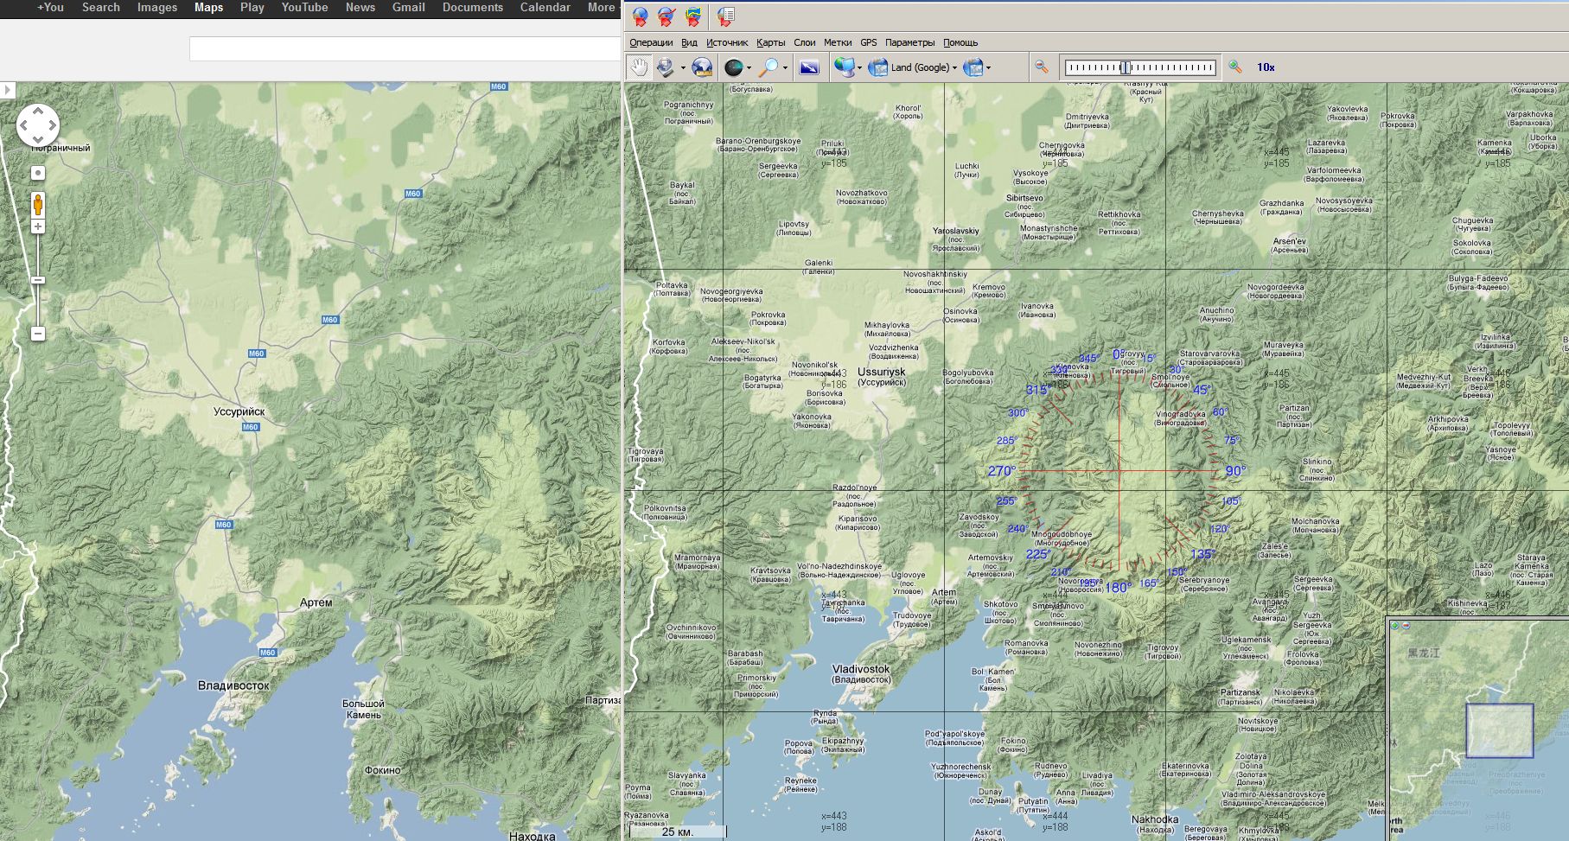Open the Метки menu

tap(837, 42)
